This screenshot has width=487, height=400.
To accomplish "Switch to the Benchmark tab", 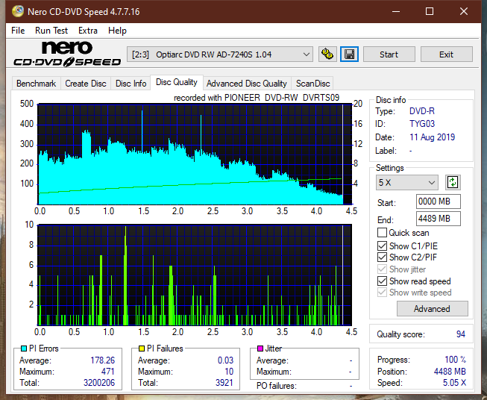I will (37, 84).
